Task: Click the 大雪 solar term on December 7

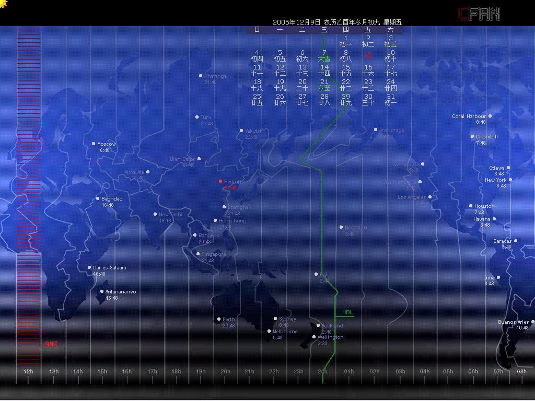Action: pos(324,59)
